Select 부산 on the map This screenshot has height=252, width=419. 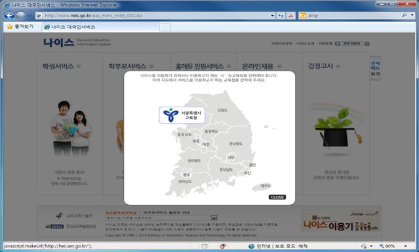click(x=247, y=173)
